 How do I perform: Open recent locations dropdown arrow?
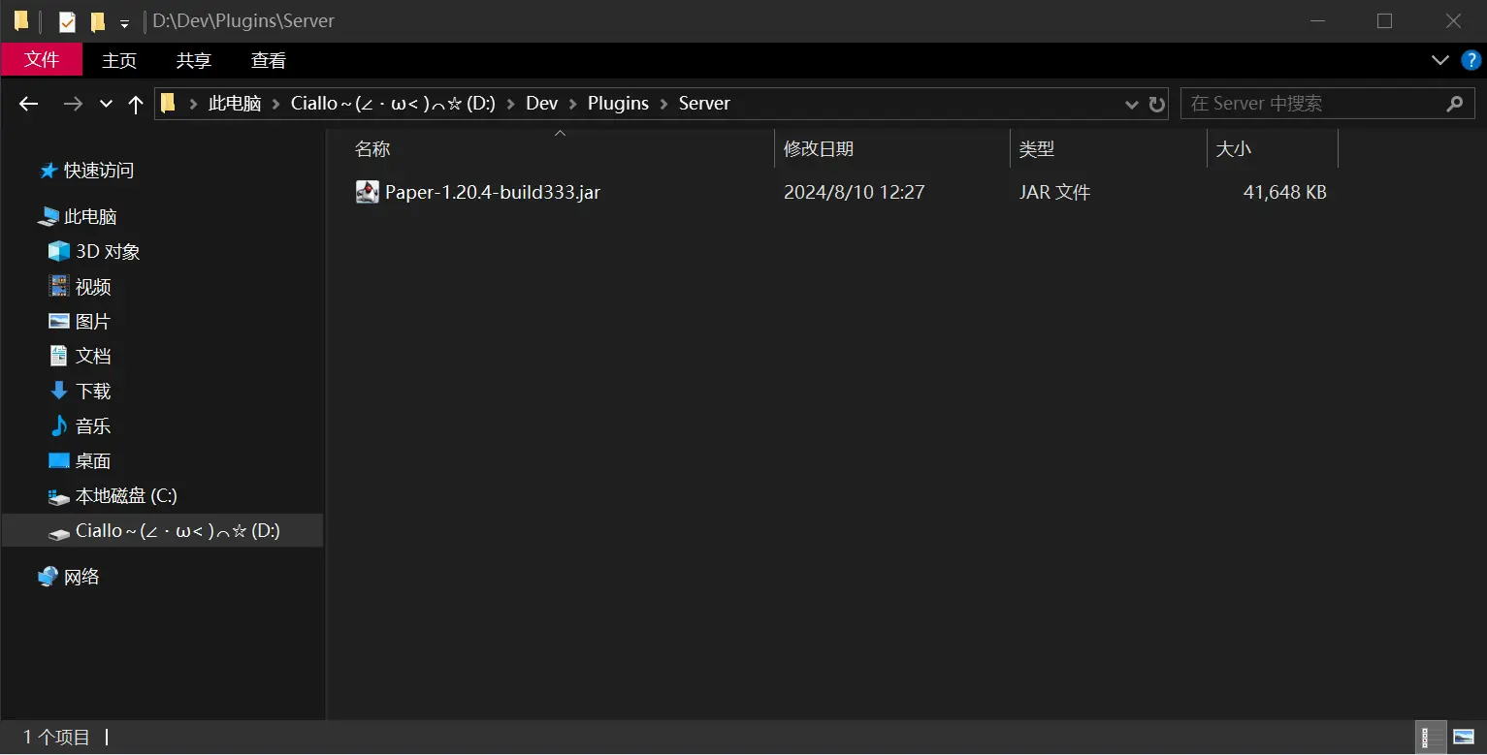point(106,104)
